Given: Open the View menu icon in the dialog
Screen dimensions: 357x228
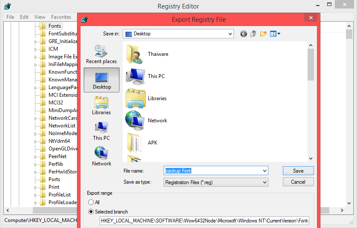Looking at the screenshot, I should [x=275, y=34].
